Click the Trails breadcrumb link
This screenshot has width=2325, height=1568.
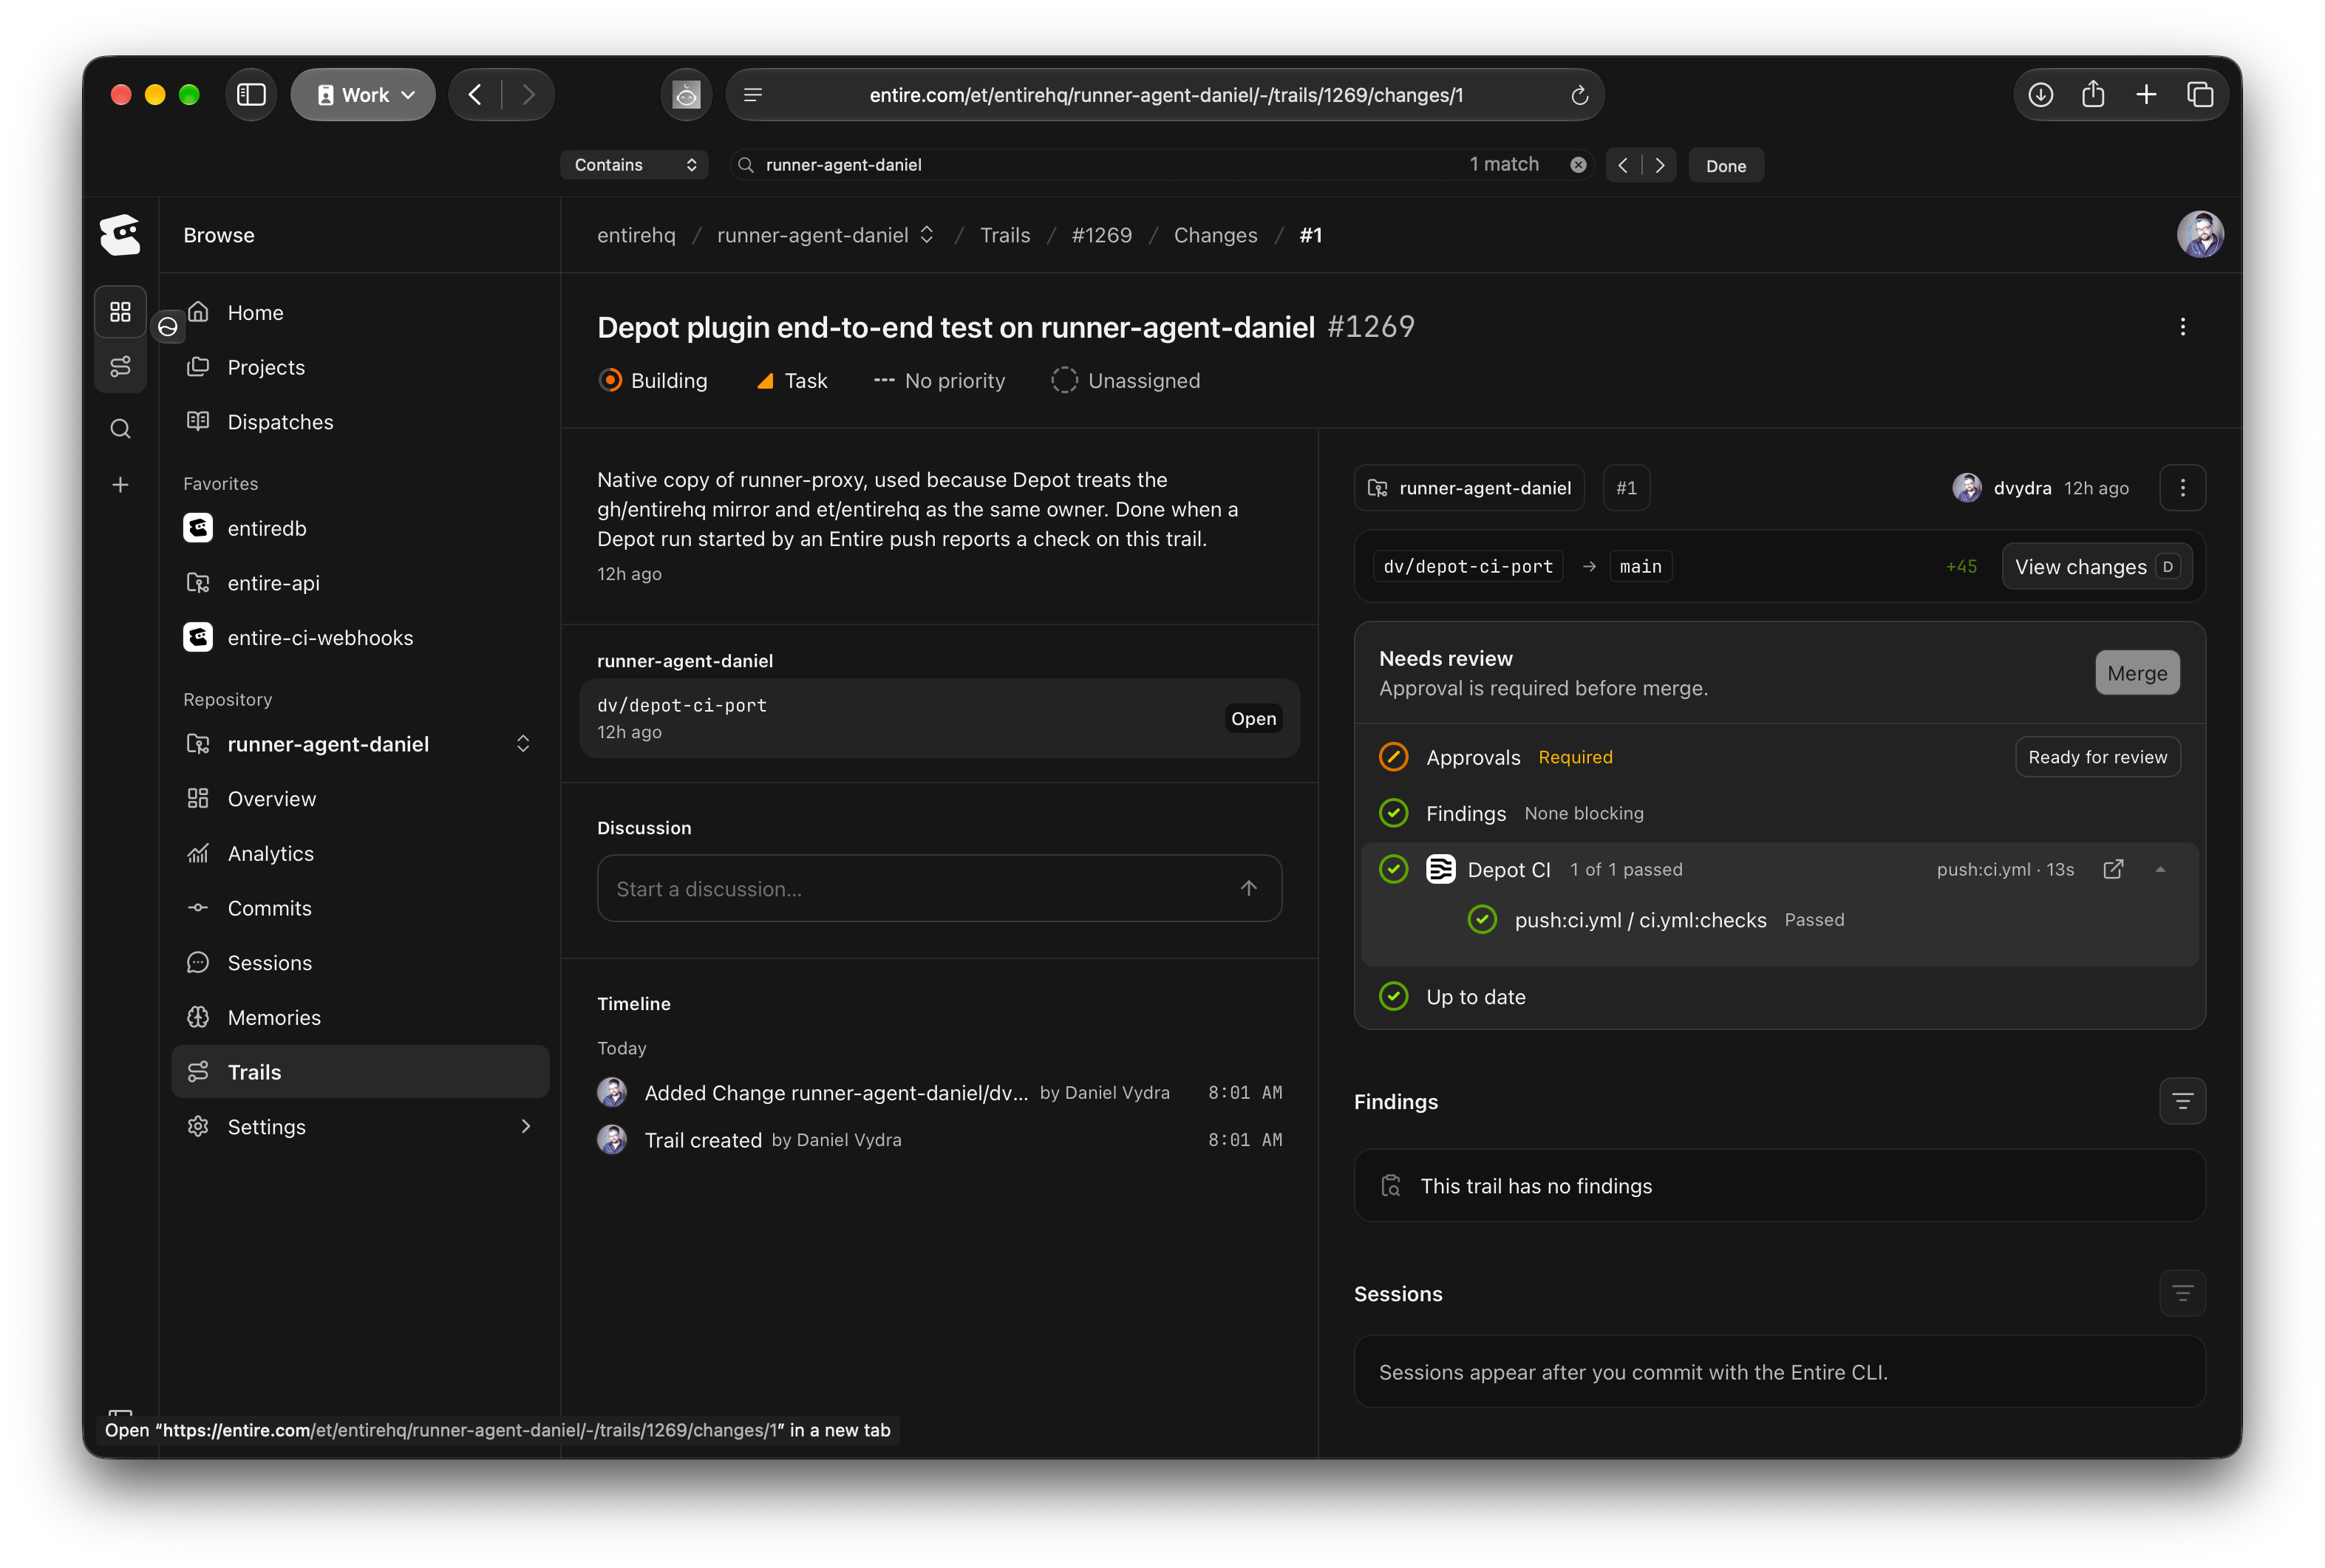[x=1004, y=235]
